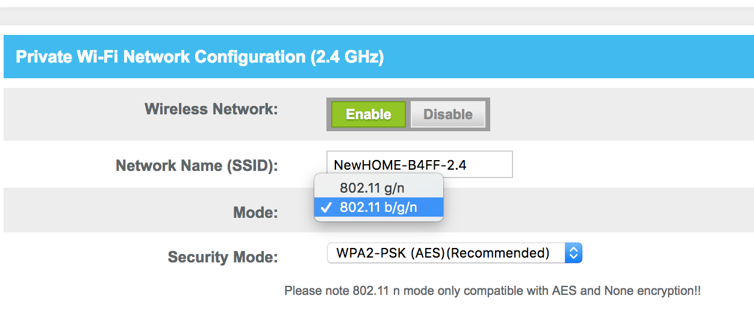Open the Security Mode dropdown
The width and height of the screenshot is (754, 325).
454,253
